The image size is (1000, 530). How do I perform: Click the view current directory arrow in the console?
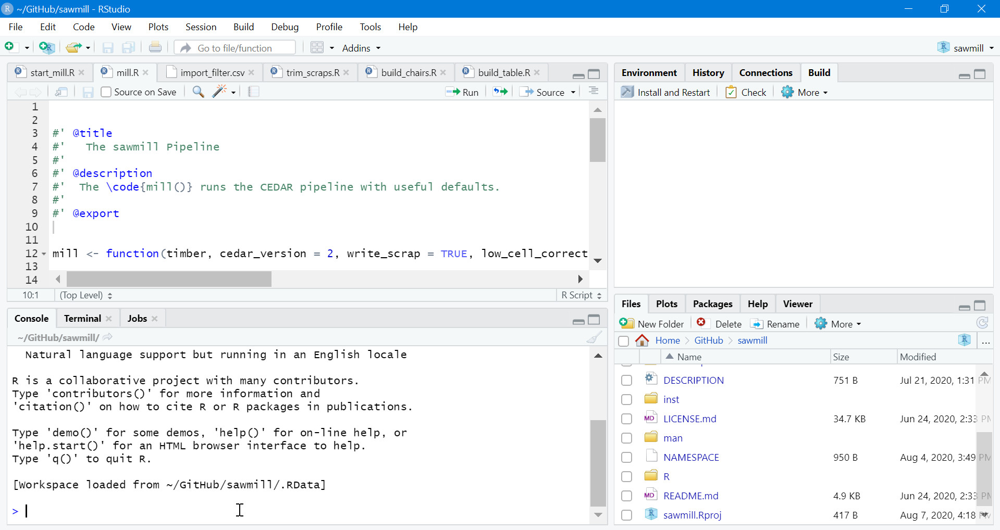tap(108, 337)
